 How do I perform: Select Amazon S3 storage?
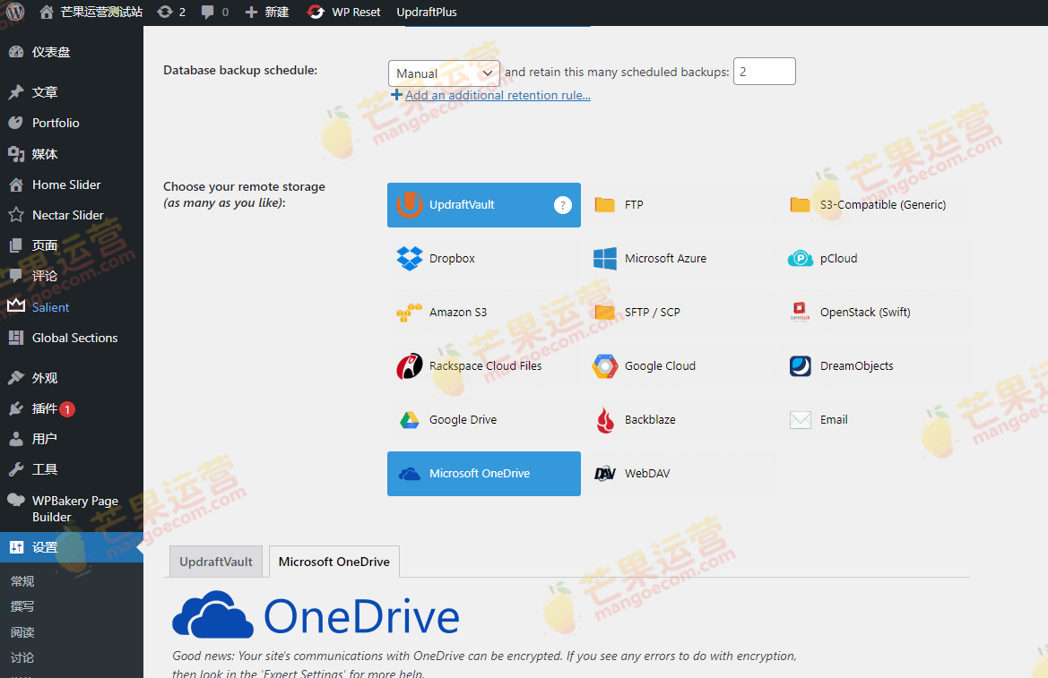[x=484, y=312]
